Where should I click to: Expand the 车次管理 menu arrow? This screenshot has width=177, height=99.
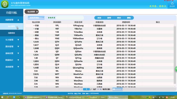[x=18, y=40]
